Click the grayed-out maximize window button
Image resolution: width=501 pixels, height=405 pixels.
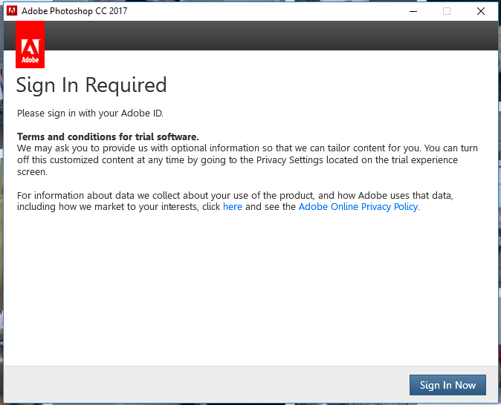click(447, 11)
